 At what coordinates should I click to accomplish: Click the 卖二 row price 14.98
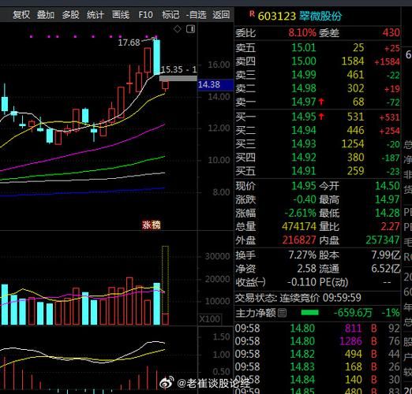click(304, 88)
